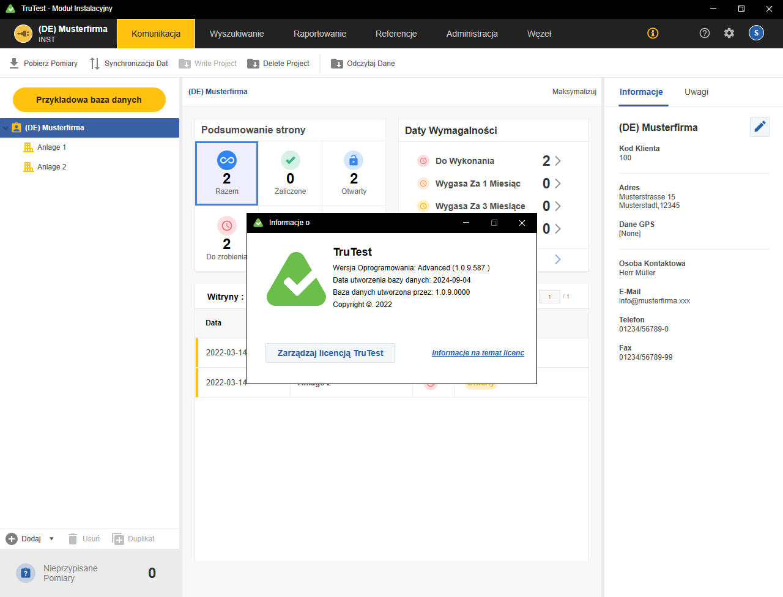The width and height of the screenshot is (783, 597).
Task: Open the Komunikacja tab
Action: (156, 34)
